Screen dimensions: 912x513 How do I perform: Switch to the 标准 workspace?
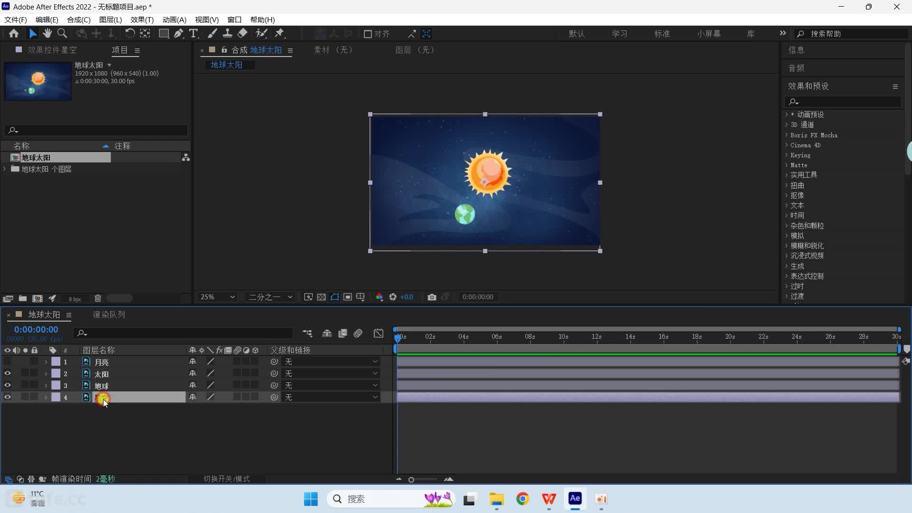click(x=662, y=34)
